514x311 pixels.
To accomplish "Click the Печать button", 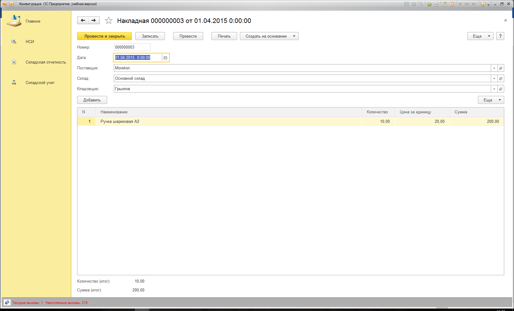I will 224,36.
